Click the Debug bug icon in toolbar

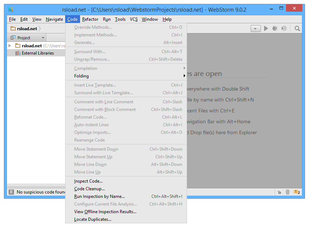tap(275, 28)
